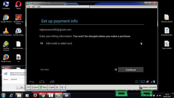The image size is (174, 98).
Task: Click the leftmost YouWave toolbar link icon
Action: tap(29, 87)
